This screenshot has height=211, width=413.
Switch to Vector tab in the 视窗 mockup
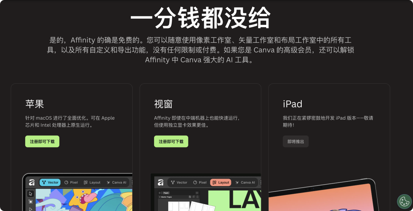pyautogui.click(x=179, y=182)
